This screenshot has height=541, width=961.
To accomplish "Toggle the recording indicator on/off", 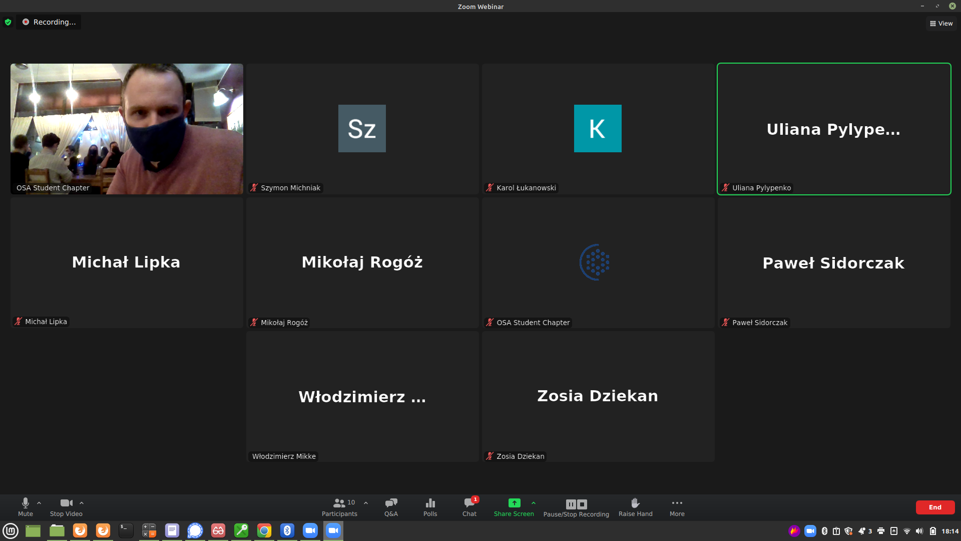I will (50, 22).
